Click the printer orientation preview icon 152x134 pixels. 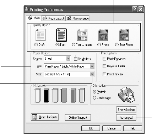(127, 95)
